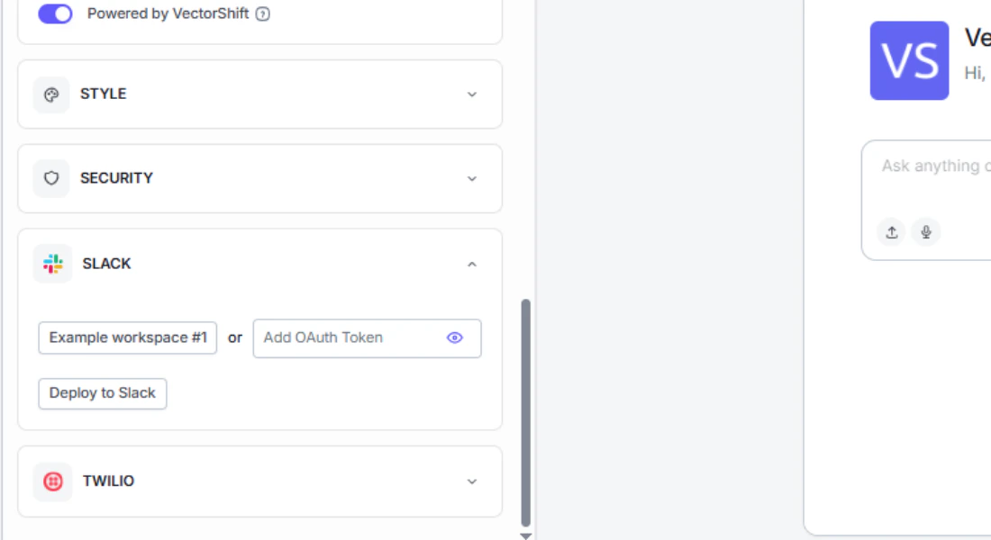Click the upload file icon in chat
This screenshot has height=540, width=991.
coord(892,232)
